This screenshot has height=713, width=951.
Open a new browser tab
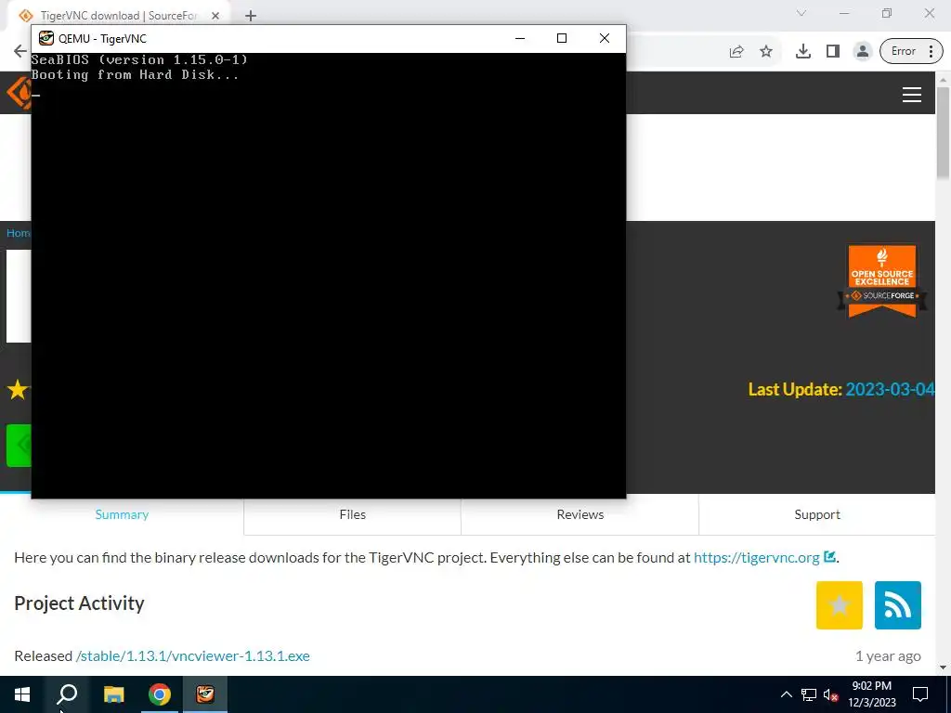pyautogui.click(x=251, y=16)
